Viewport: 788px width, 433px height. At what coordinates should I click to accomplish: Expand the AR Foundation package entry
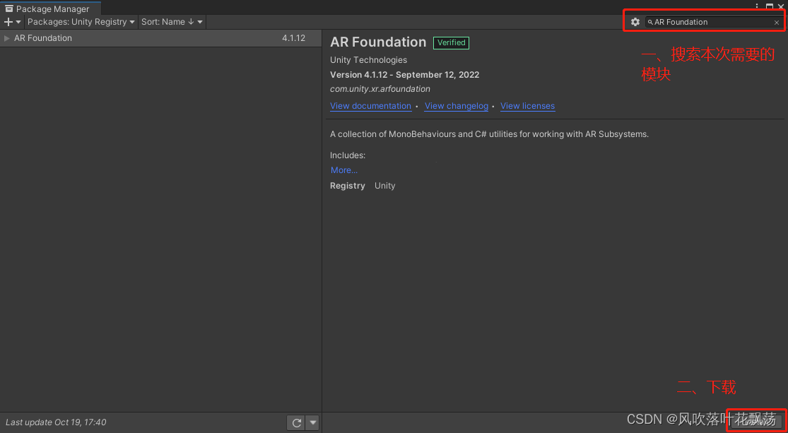point(6,38)
